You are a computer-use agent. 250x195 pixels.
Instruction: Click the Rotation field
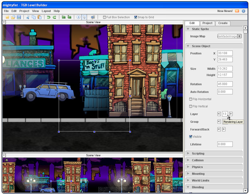tap(225, 84)
